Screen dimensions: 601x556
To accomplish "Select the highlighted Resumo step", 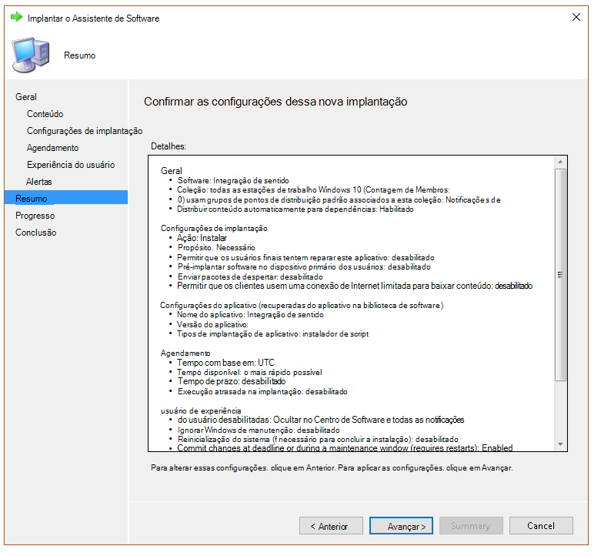I will point(66,198).
